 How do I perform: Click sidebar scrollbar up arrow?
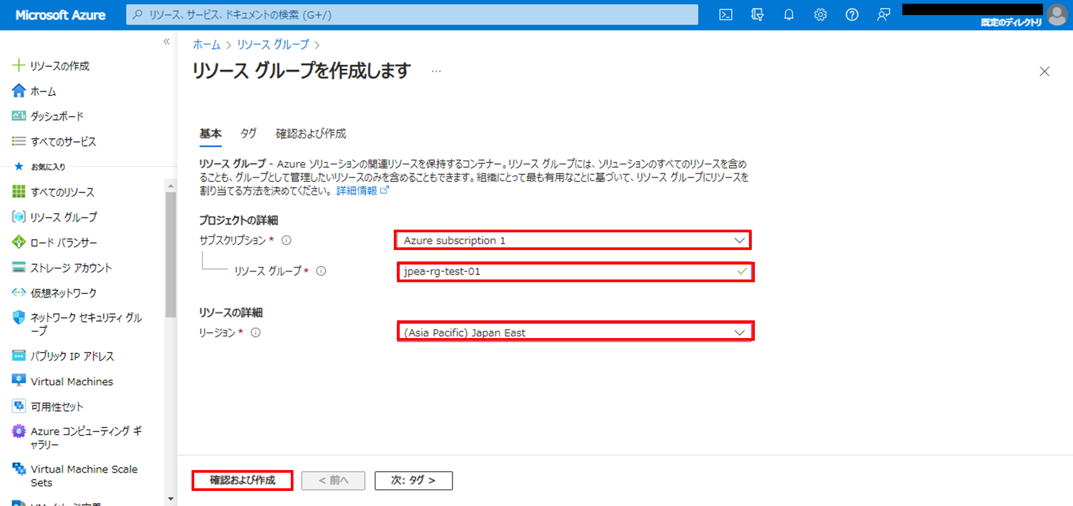click(171, 186)
